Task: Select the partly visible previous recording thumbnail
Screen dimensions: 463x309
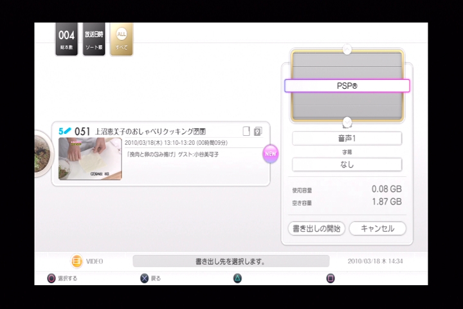Action: (x=44, y=154)
